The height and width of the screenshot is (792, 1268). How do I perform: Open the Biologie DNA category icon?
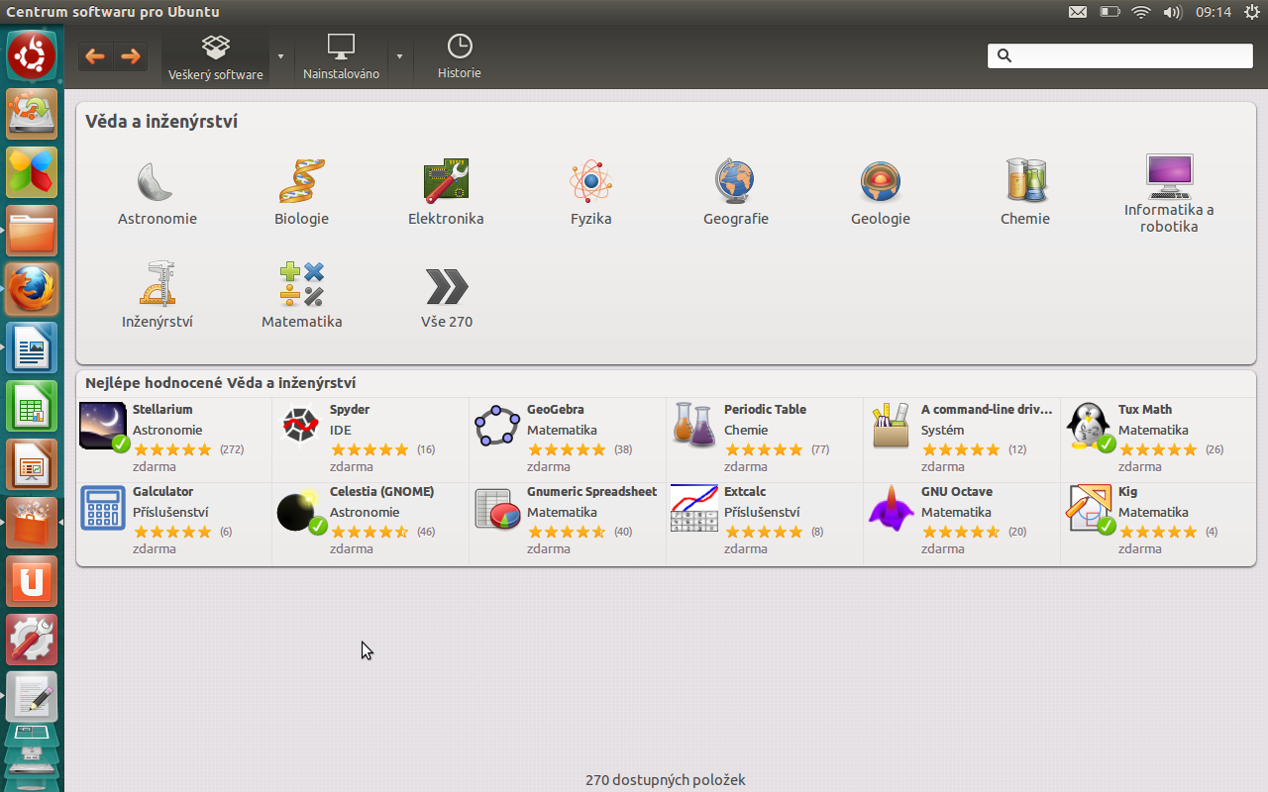click(301, 182)
